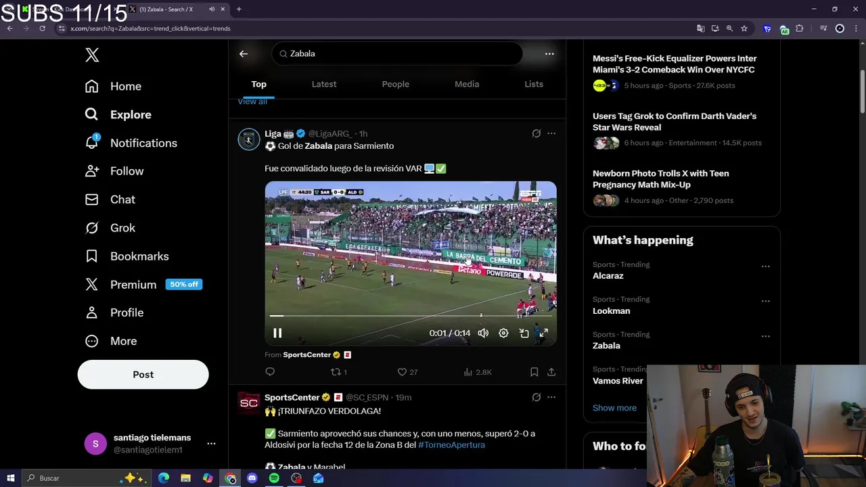The width and height of the screenshot is (866, 487).
Task: Click the back arrow beside search
Action: coord(244,53)
